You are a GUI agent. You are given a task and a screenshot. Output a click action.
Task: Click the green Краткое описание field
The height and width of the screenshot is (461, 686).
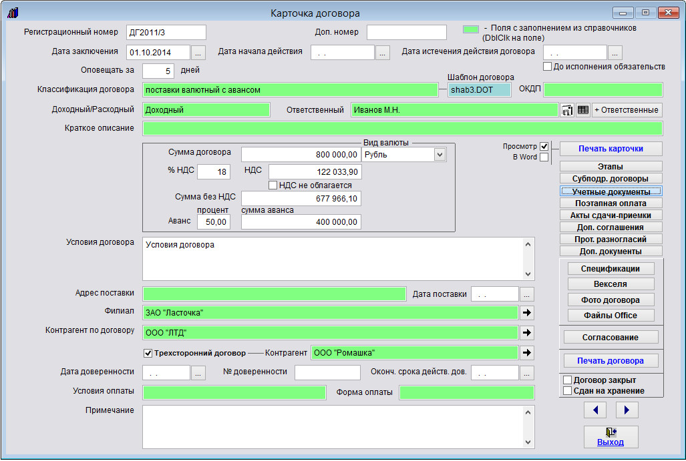(402, 129)
